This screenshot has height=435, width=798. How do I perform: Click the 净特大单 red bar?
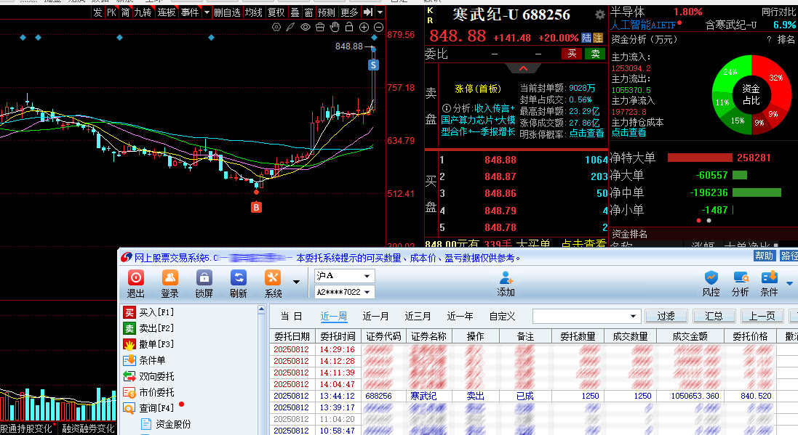pos(700,158)
